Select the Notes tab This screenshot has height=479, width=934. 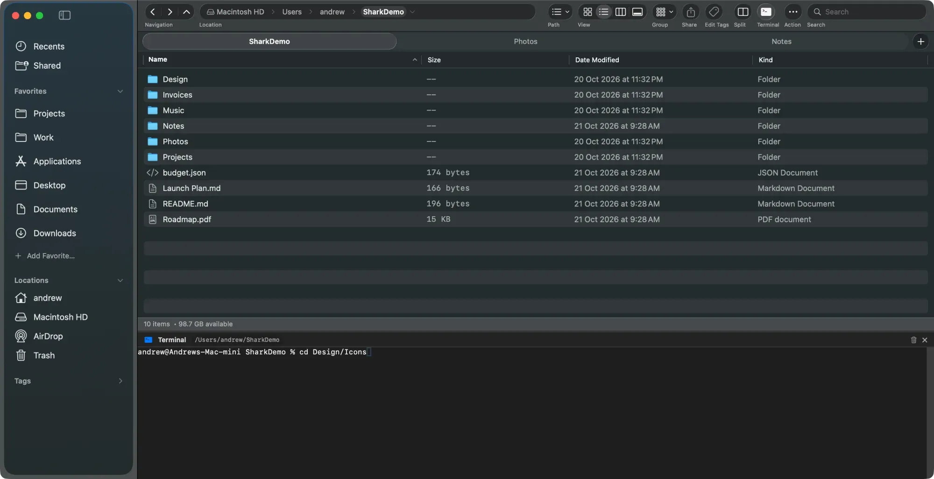[781, 42]
